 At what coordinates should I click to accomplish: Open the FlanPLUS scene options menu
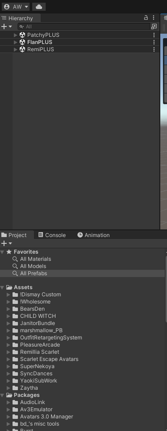pyautogui.click(x=154, y=42)
